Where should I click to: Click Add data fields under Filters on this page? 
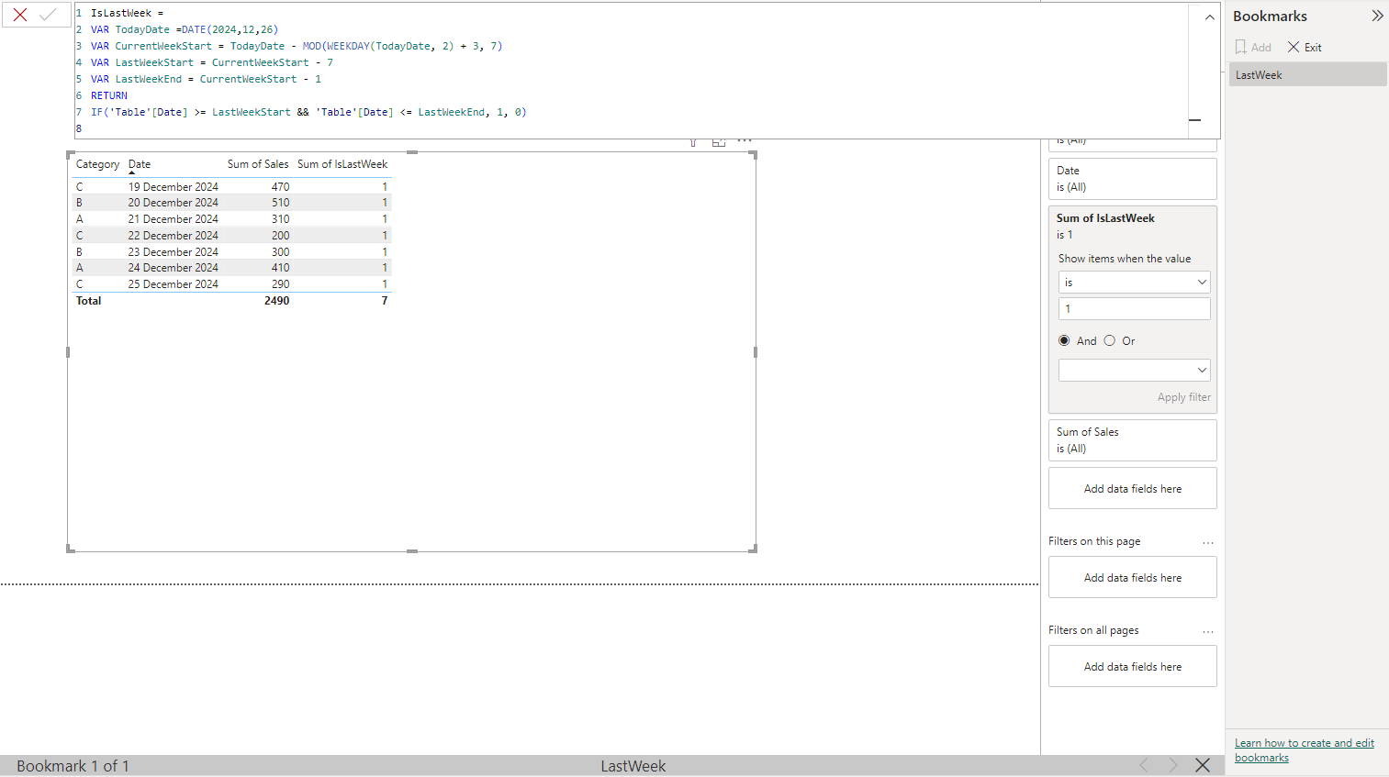(1132, 578)
